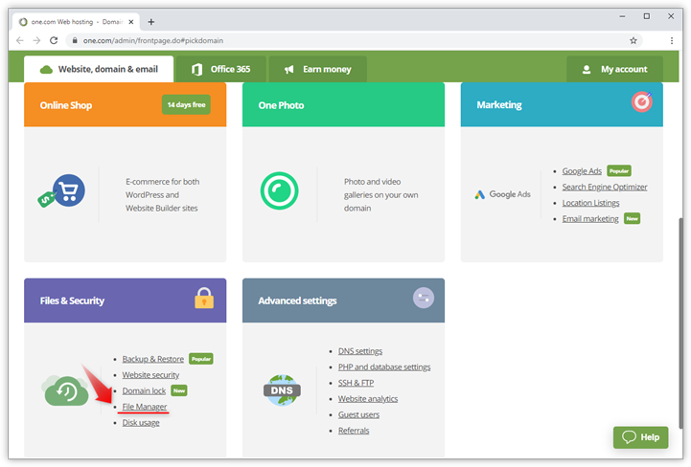This screenshot has height=467, width=691.
Task: Open the Location Listings link
Action: tap(590, 203)
